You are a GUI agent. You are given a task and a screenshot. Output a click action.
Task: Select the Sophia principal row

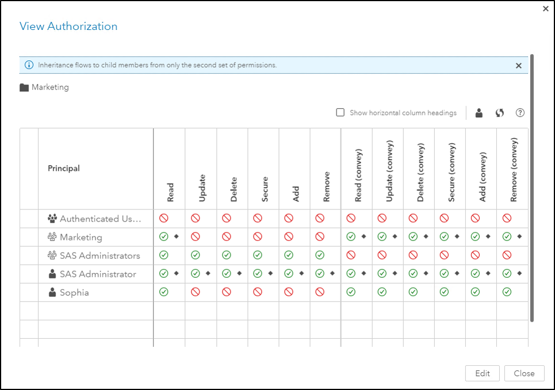[x=74, y=292]
